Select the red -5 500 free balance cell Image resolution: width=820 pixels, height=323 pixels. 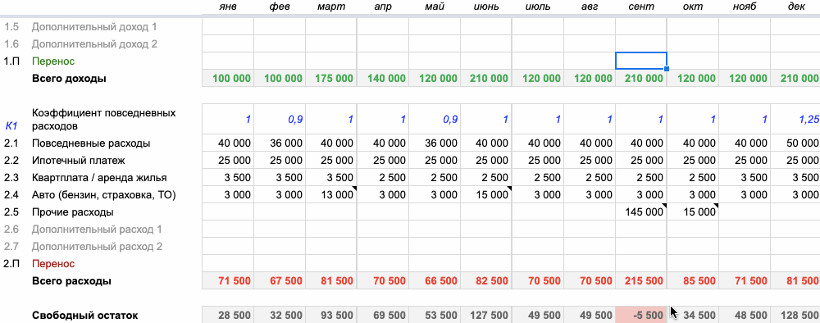coord(641,315)
